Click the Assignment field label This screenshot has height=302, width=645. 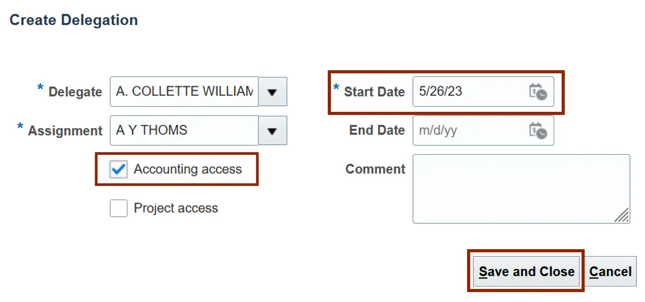[65, 130]
